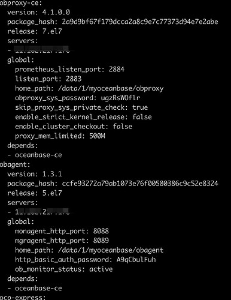Click proxy_mem_limited 500M value

click(x=97, y=136)
